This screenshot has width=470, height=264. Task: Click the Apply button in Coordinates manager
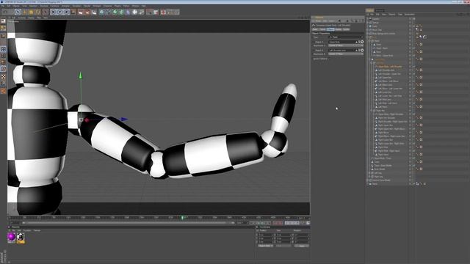click(x=302, y=246)
